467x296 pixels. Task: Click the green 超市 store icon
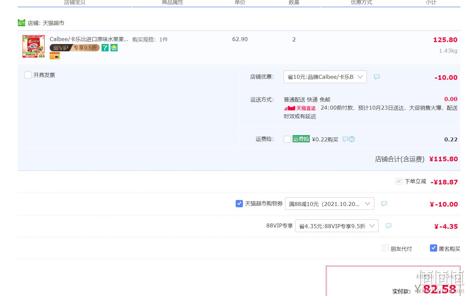[22, 23]
